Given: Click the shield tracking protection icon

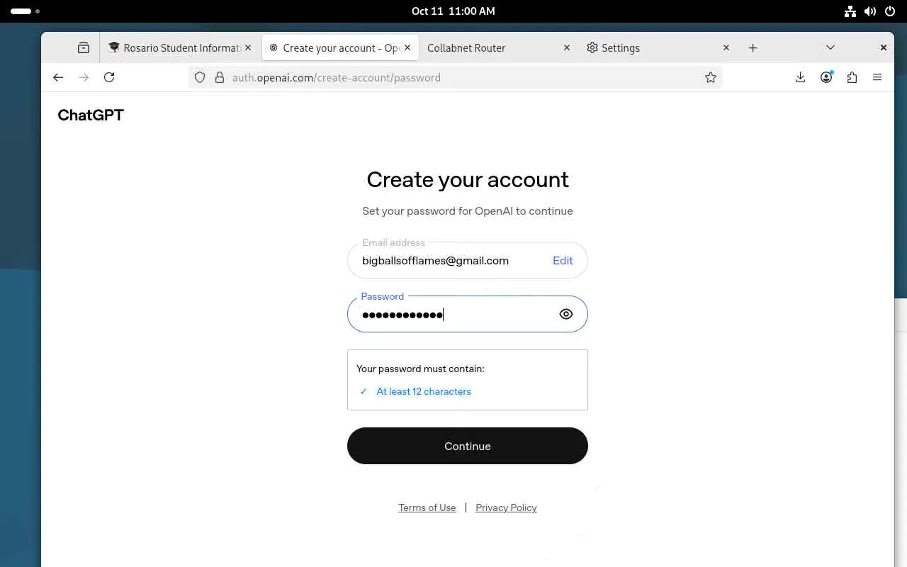Looking at the screenshot, I should pos(200,77).
